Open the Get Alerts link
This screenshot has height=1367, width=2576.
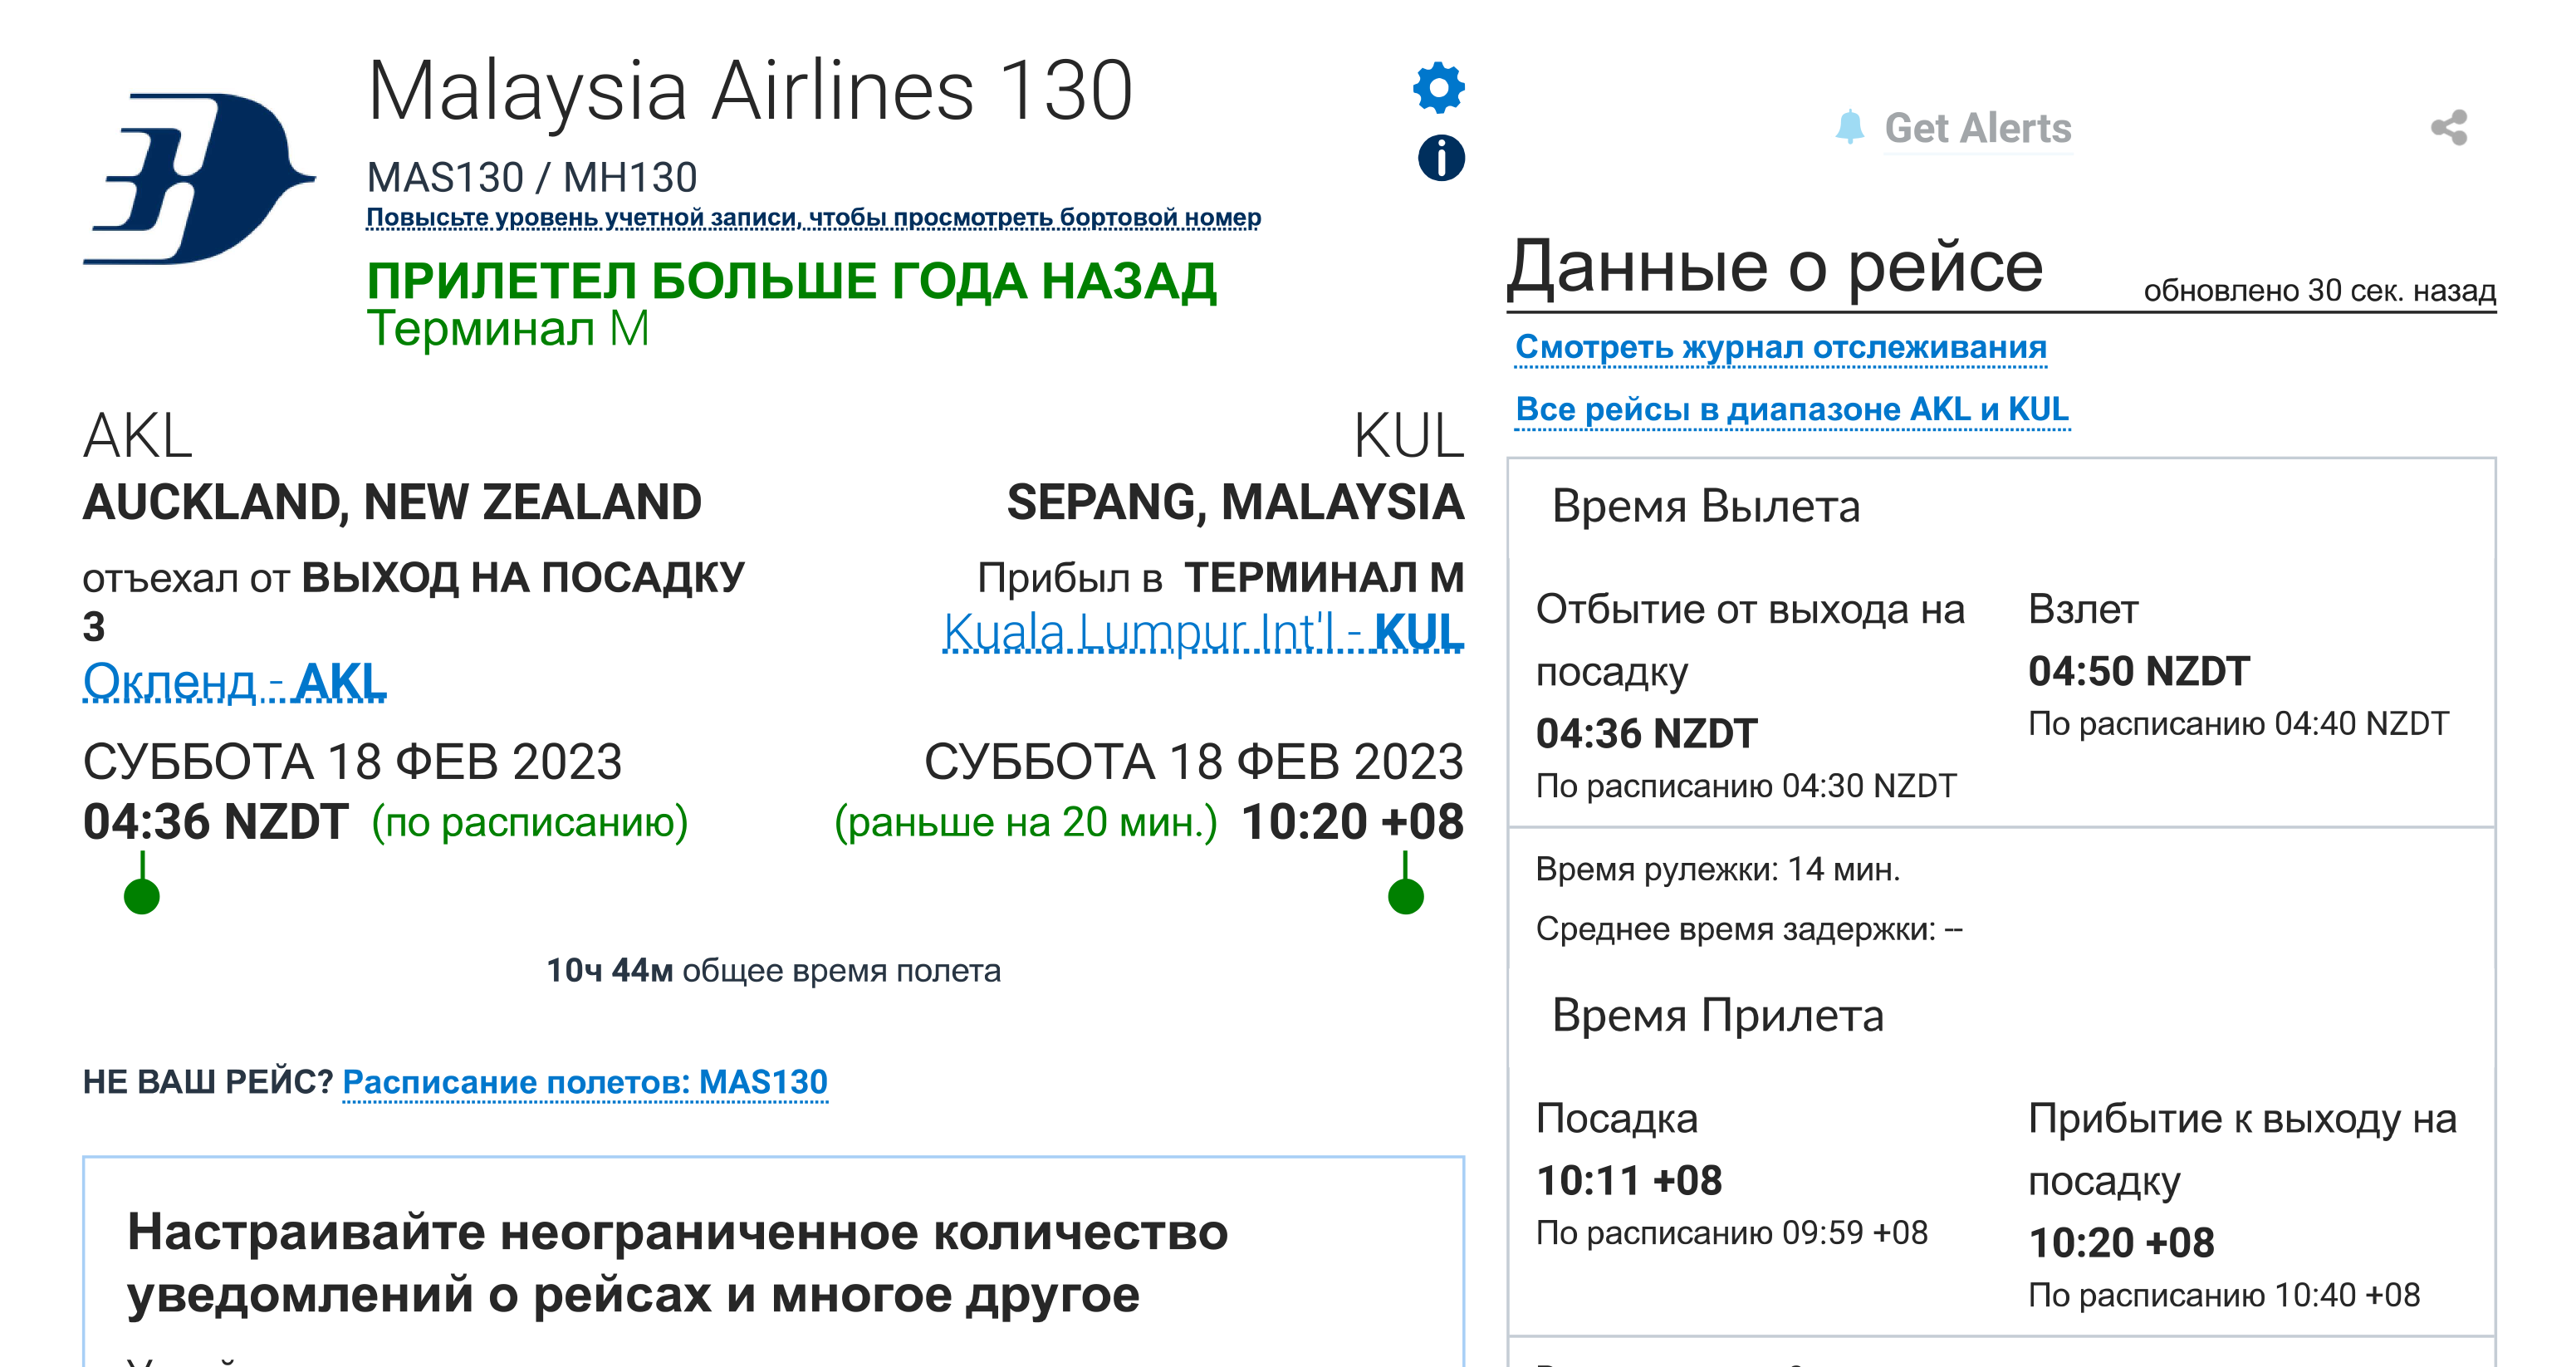click(x=1977, y=128)
